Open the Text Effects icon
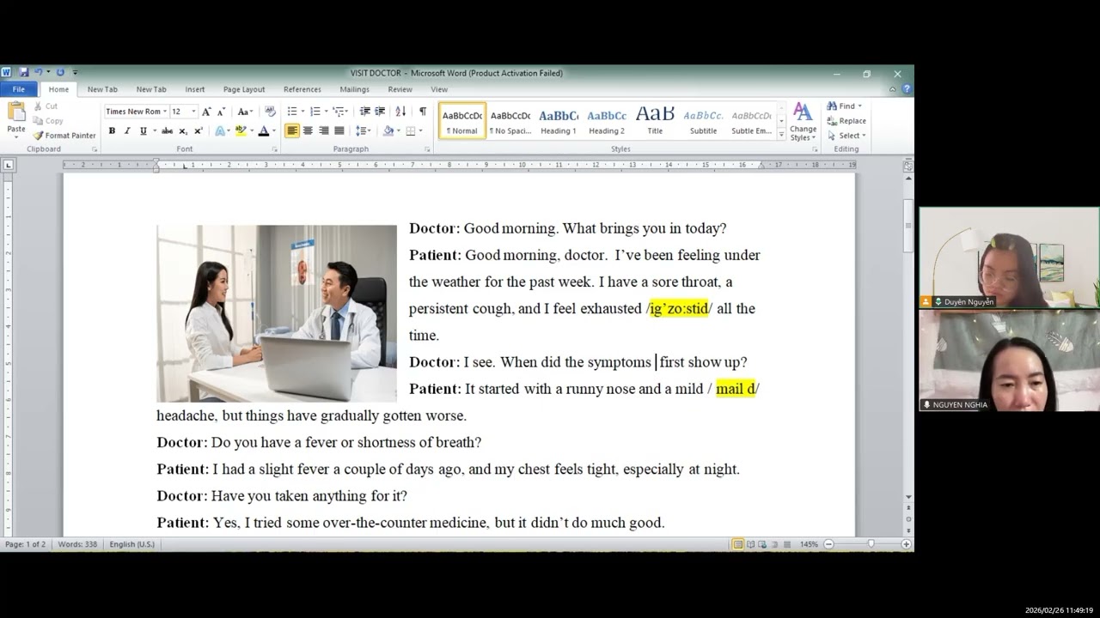 (221, 131)
